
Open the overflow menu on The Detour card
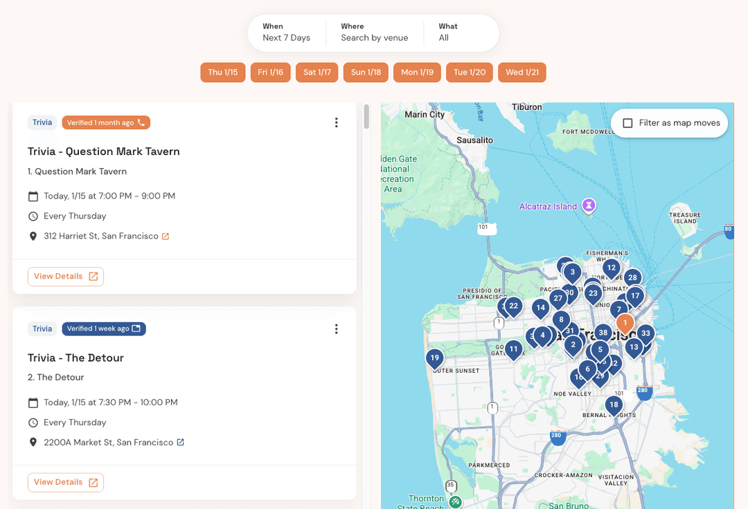pos(337,328)
